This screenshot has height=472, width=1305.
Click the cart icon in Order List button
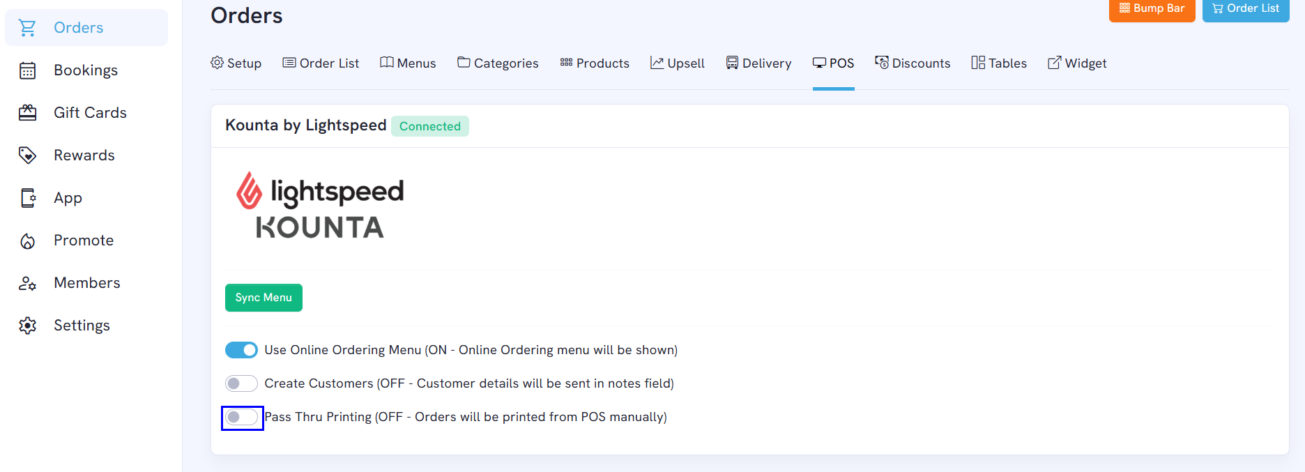click(1218, 8)
